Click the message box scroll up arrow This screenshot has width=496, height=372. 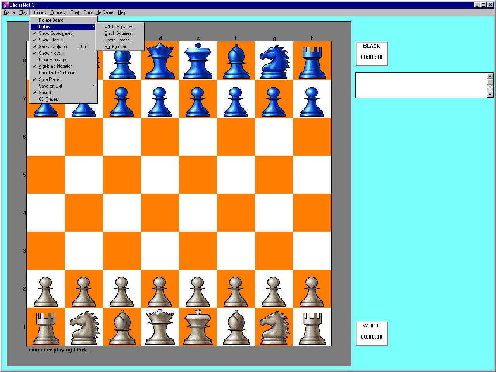[x=490, y=76]
